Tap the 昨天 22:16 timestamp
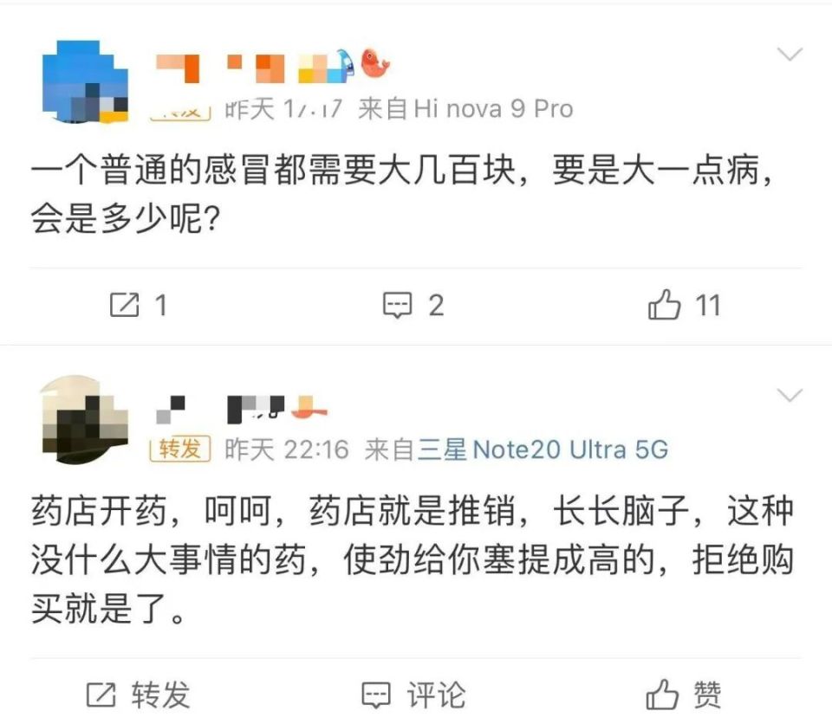The height and width of the screenshot is (724, 832). pos(287,449)
